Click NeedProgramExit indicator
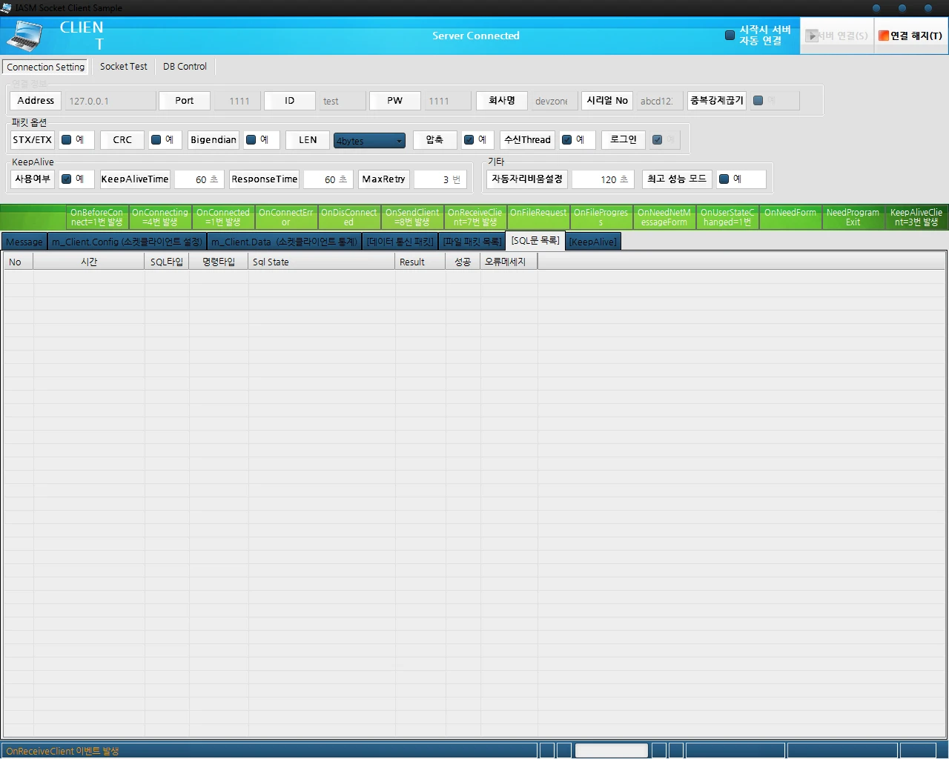Screen dimensions: 949x759 [x=853, y=217]
